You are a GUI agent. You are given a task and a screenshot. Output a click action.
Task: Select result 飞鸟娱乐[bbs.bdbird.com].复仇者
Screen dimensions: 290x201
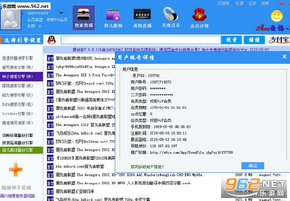point(85,133)
